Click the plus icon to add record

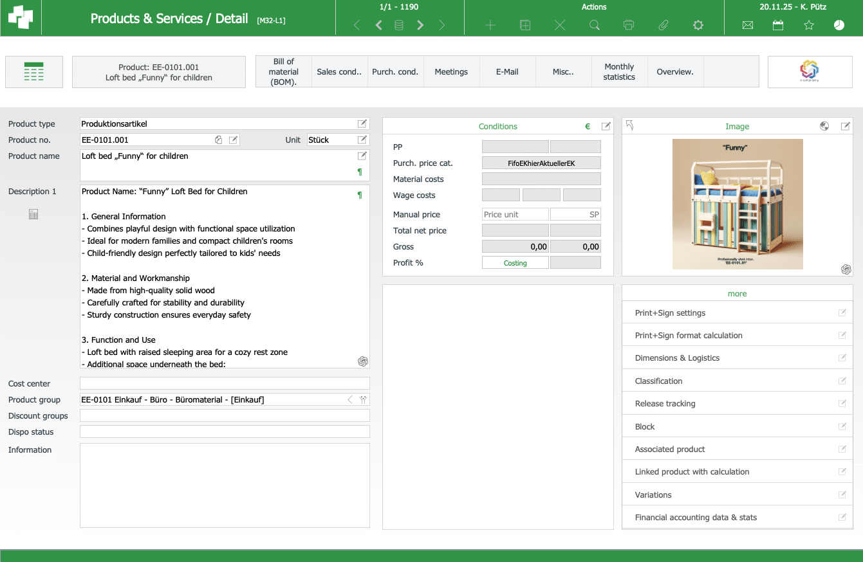click(x=490, y=25)
